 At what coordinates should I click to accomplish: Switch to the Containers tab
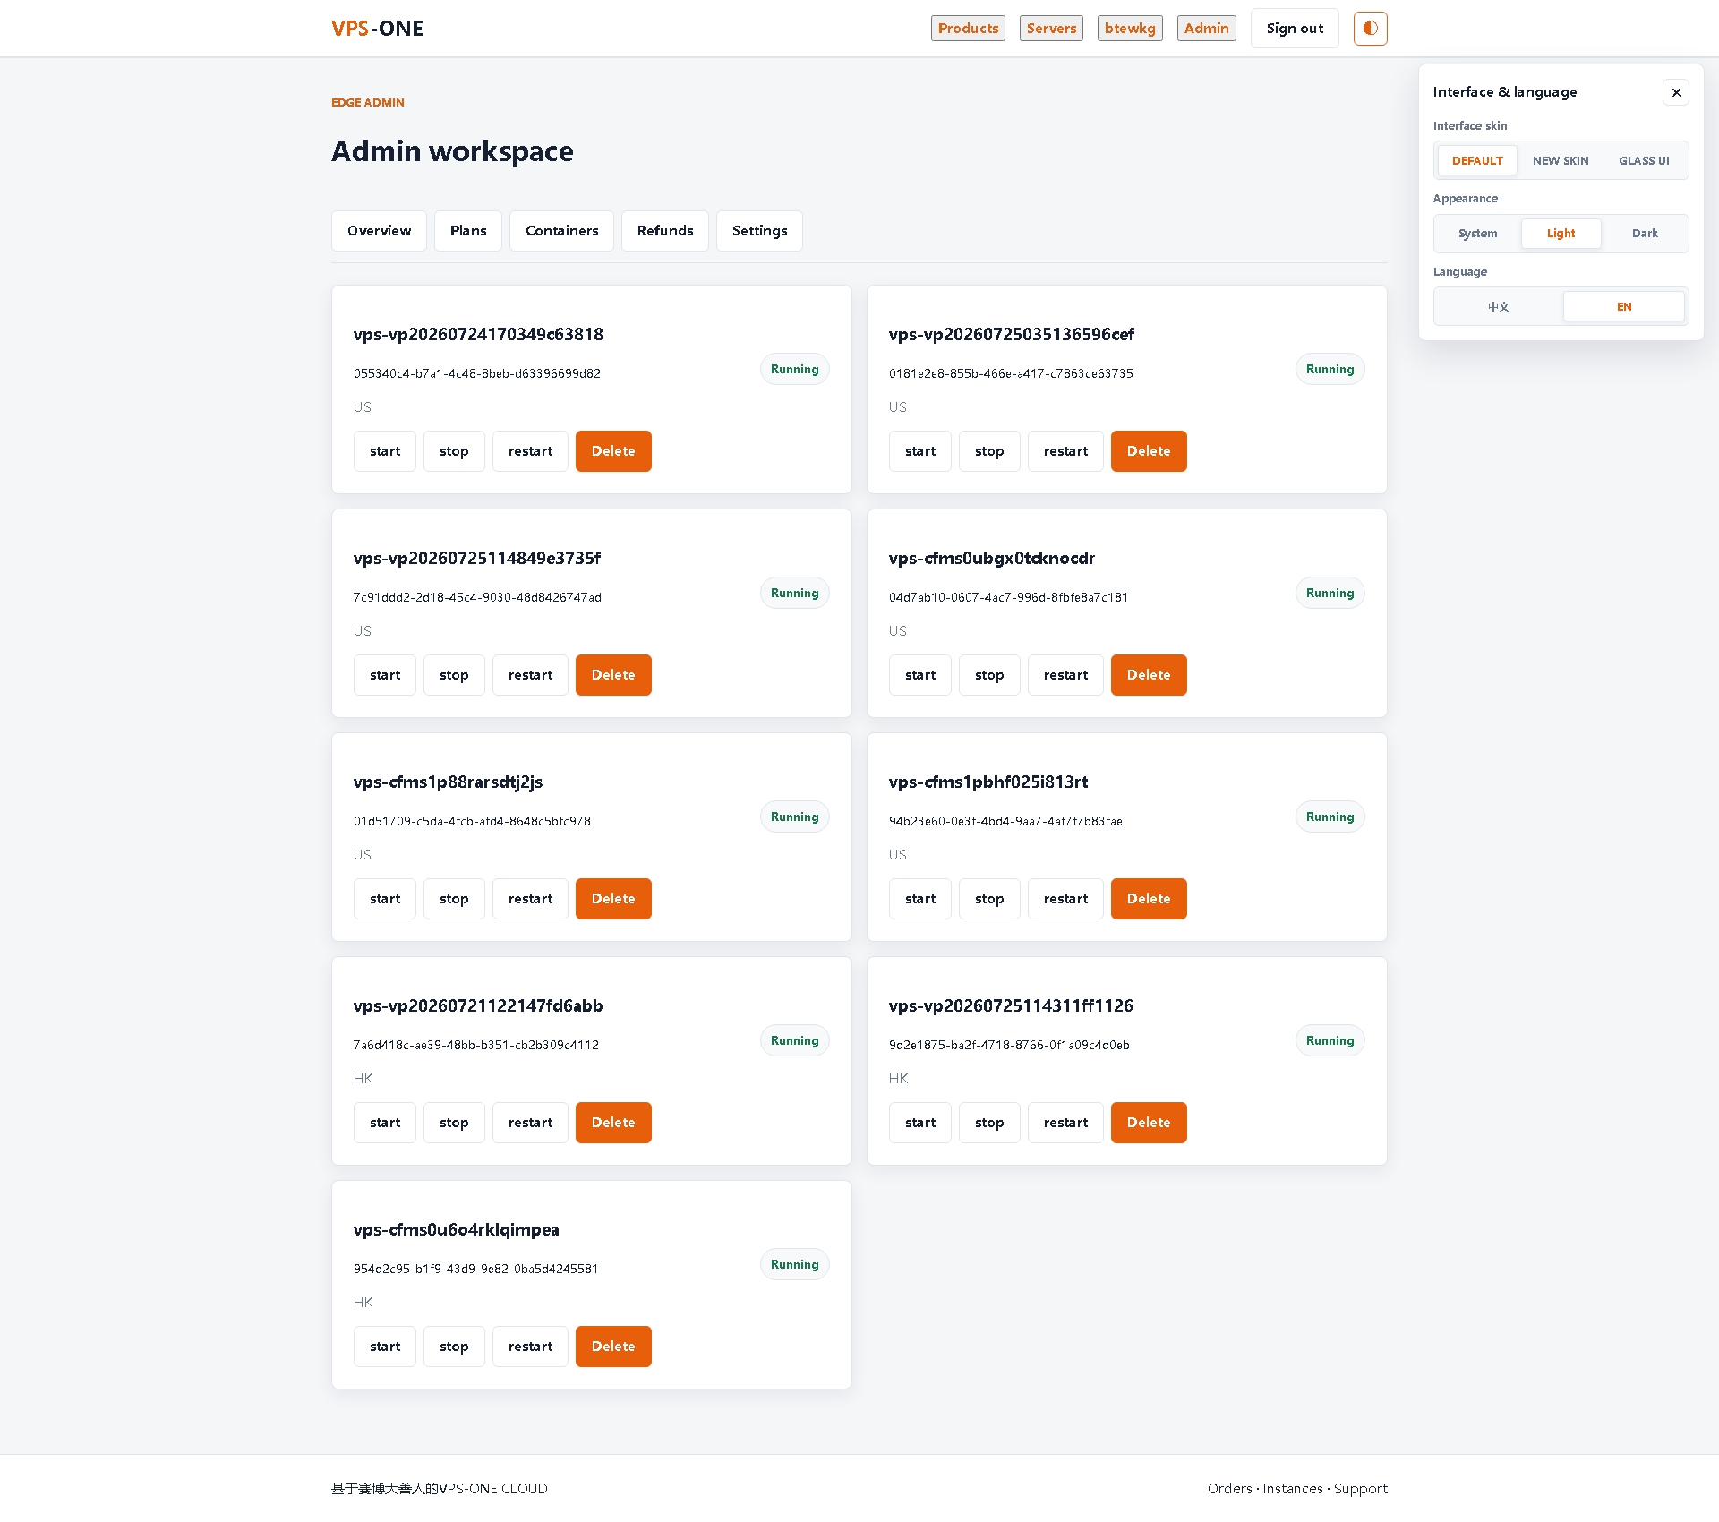[561, 231]
